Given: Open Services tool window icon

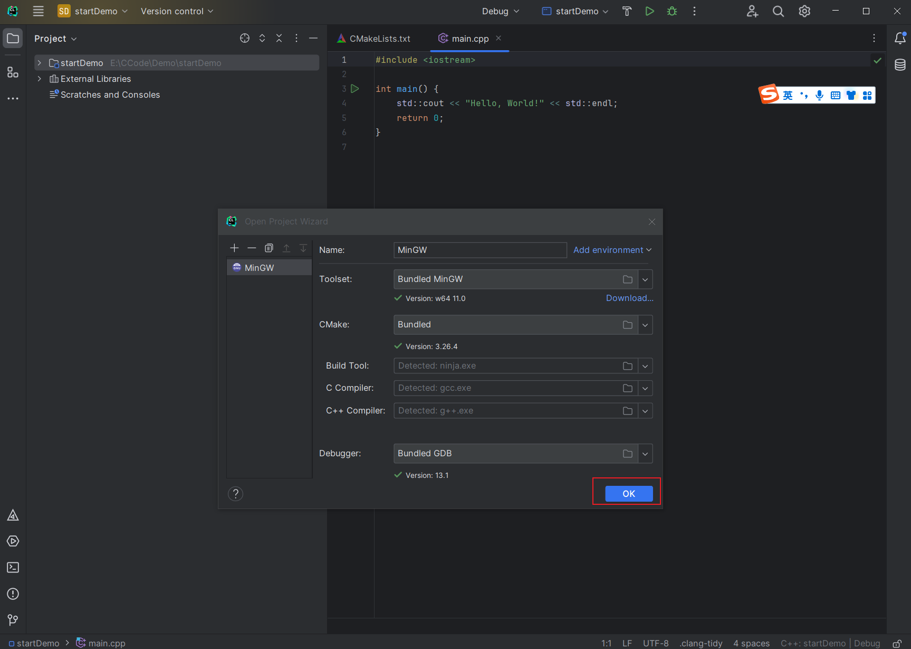Looking at the screenshot, I should [13, 541].
